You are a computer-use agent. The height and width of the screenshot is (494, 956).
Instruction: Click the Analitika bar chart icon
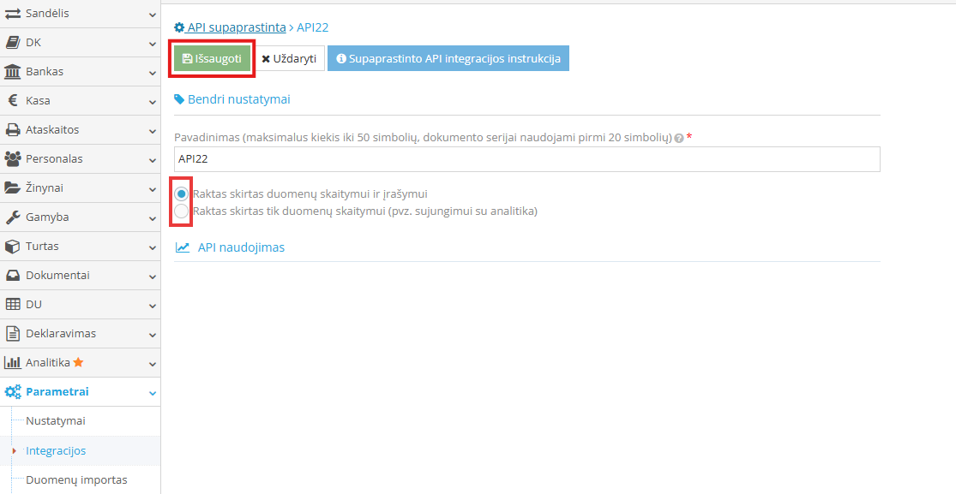(x=12, y=362)
